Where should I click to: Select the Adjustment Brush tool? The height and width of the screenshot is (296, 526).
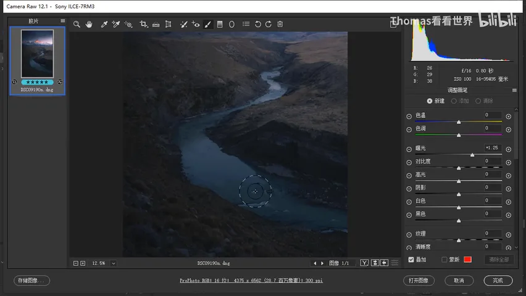point(207,24)
